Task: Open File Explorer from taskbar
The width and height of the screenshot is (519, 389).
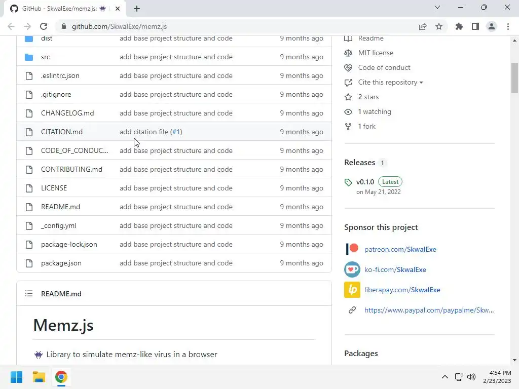Action: click(x=39, y=377)
